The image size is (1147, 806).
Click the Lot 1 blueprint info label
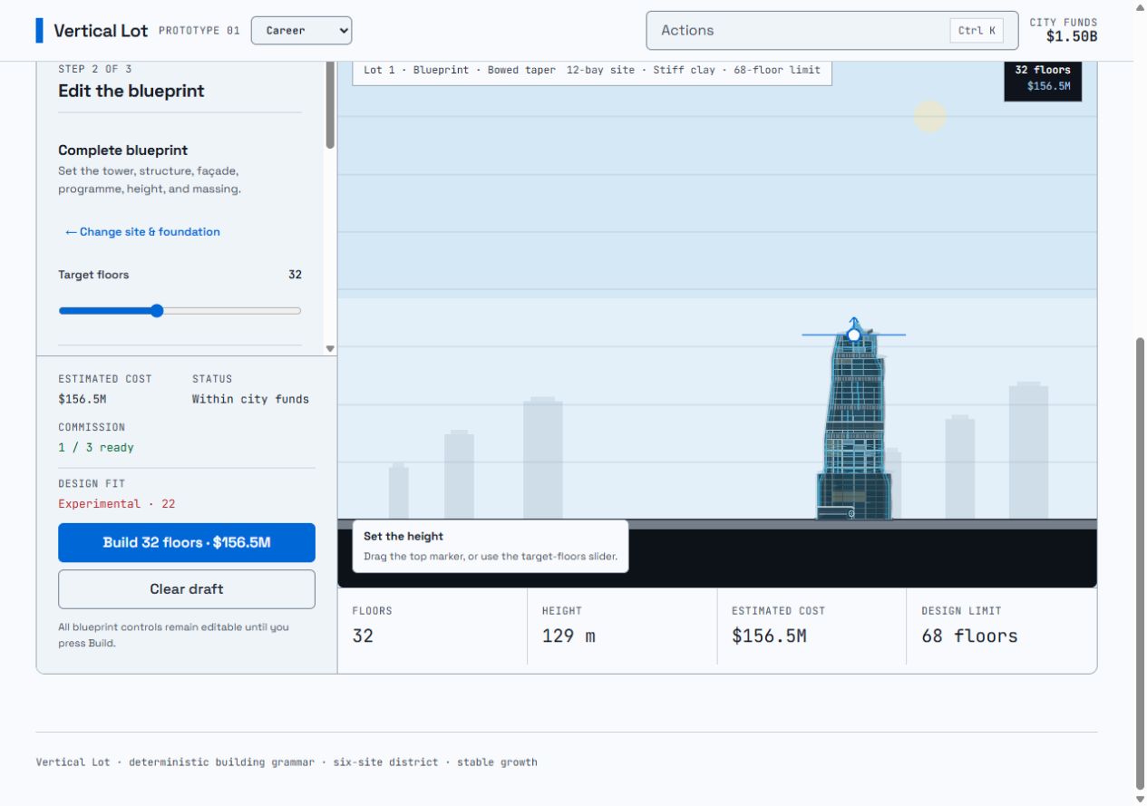coord(592,70)
